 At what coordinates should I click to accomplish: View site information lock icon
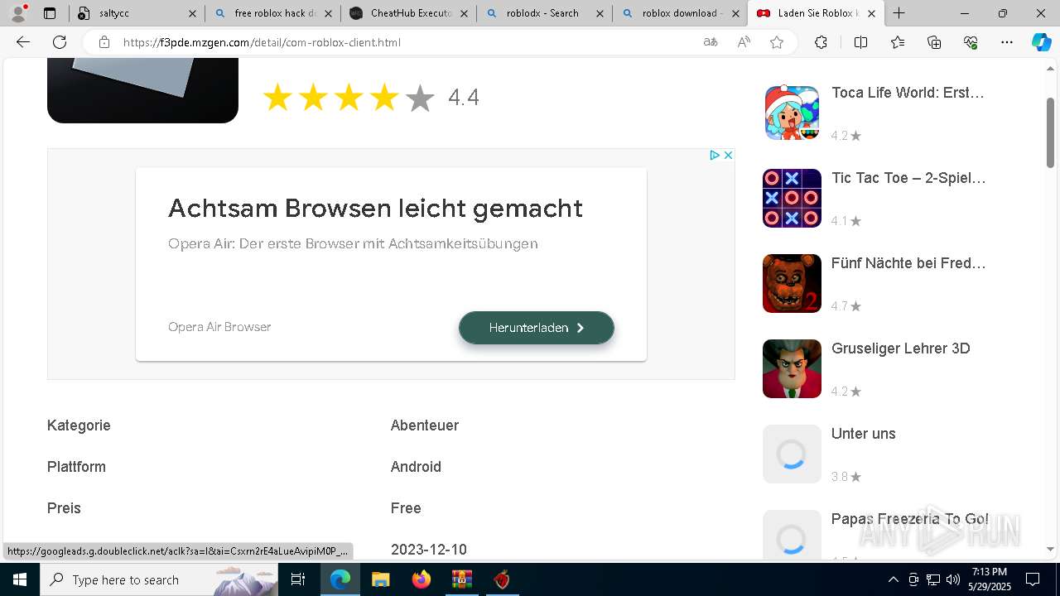104,42
